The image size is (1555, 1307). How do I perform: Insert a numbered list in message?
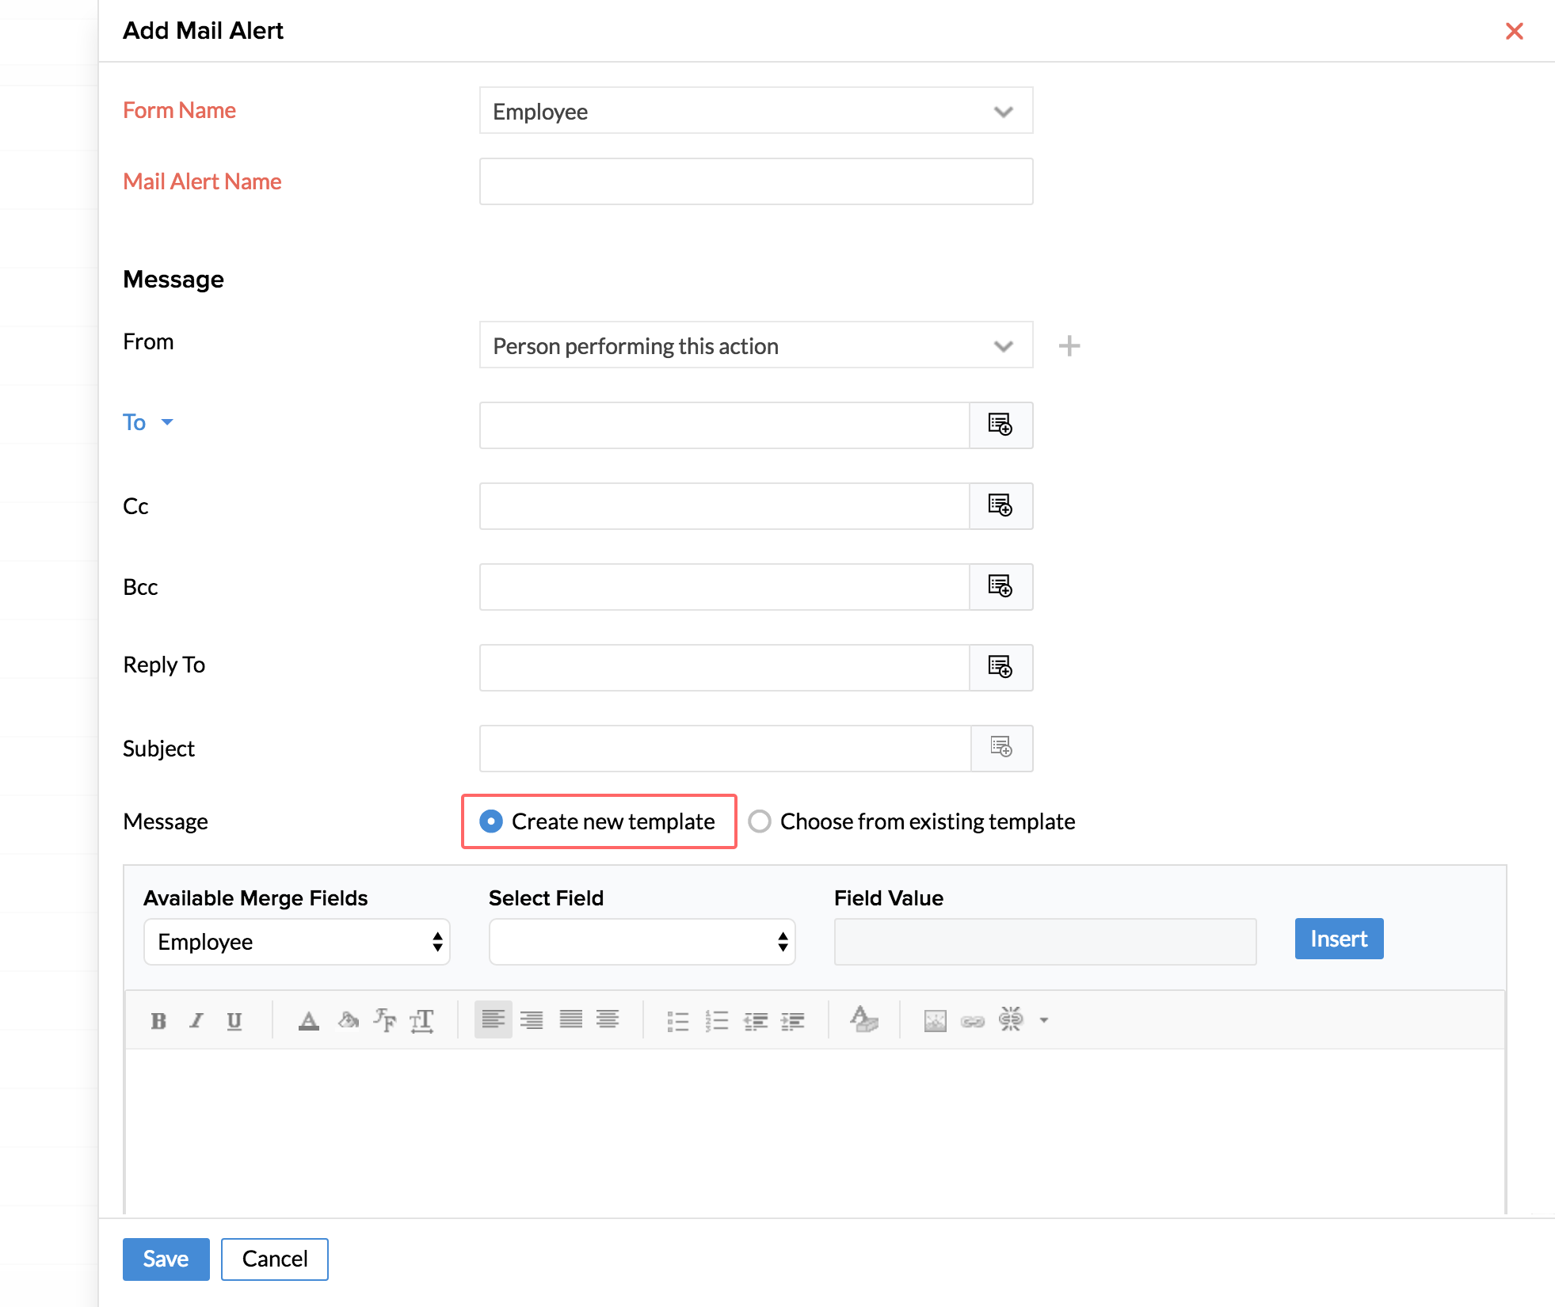(x=716, y=1020)
